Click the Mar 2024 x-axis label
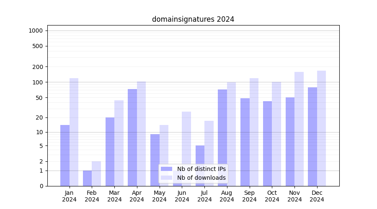This screenshot has height=209, width=377. (x=114, y=196)
